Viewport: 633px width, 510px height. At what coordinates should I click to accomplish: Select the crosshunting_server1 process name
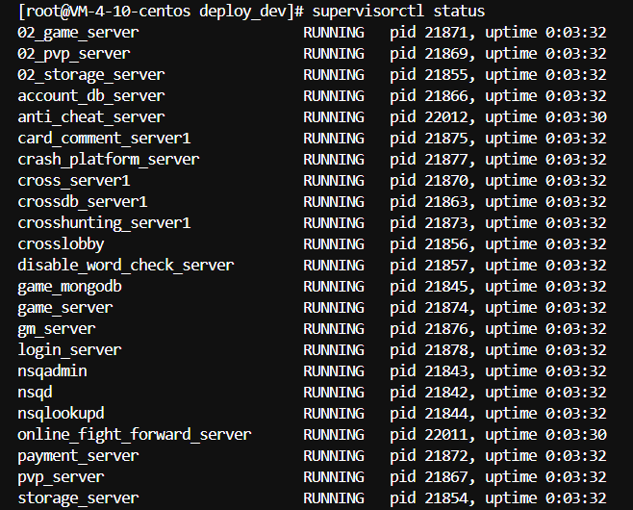pyautogui.click(x=104, y=222)
